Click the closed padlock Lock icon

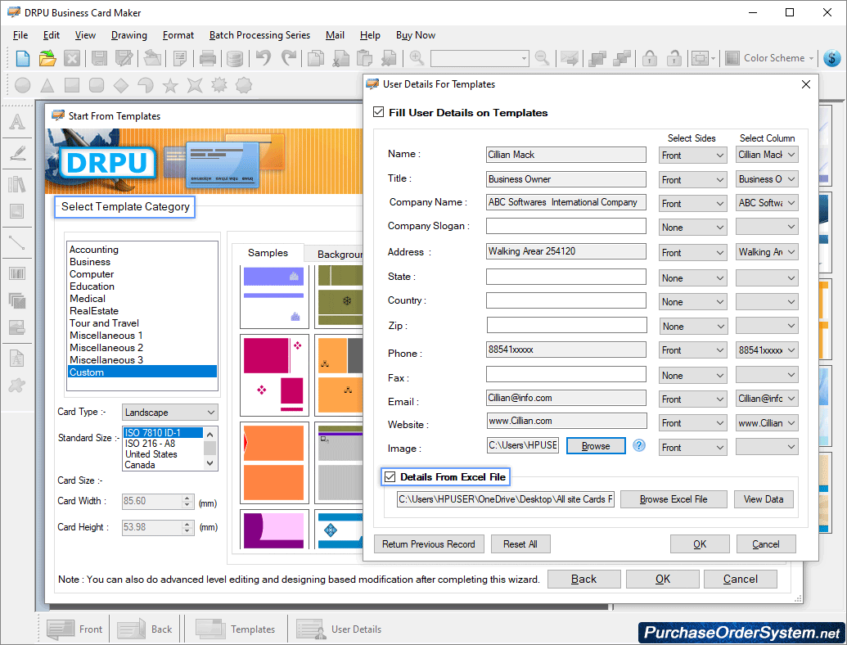[x=649, y=58]
